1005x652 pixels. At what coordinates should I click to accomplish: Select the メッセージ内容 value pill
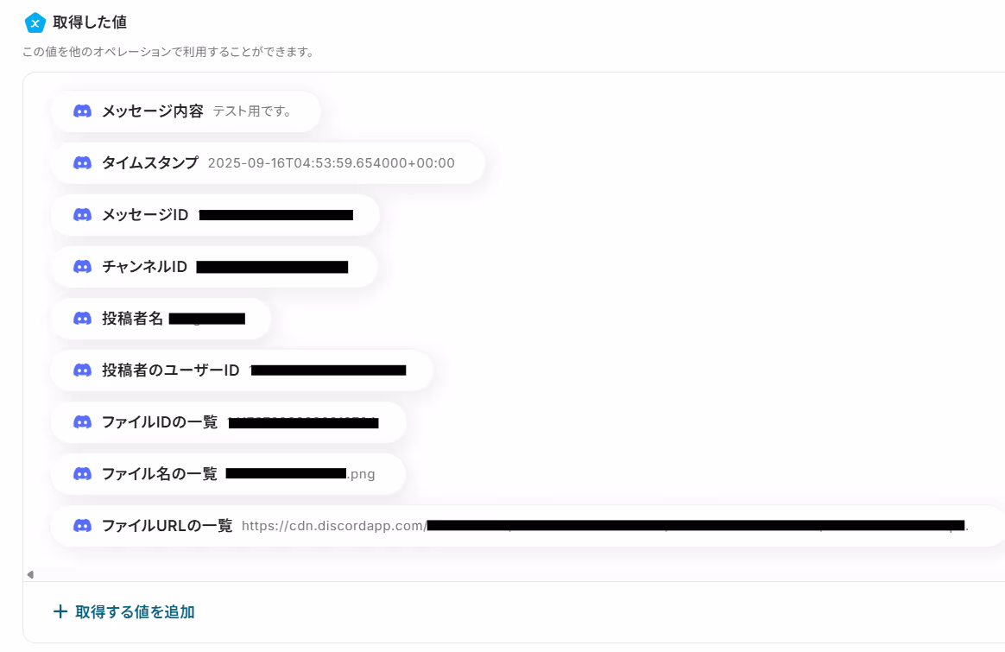click(x=186, y=111)
